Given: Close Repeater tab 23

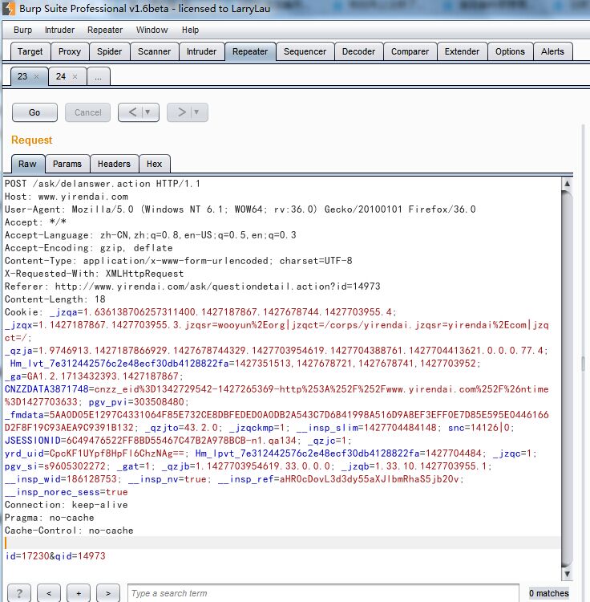Looking at the screenshot, I should (x=36, y=77).
